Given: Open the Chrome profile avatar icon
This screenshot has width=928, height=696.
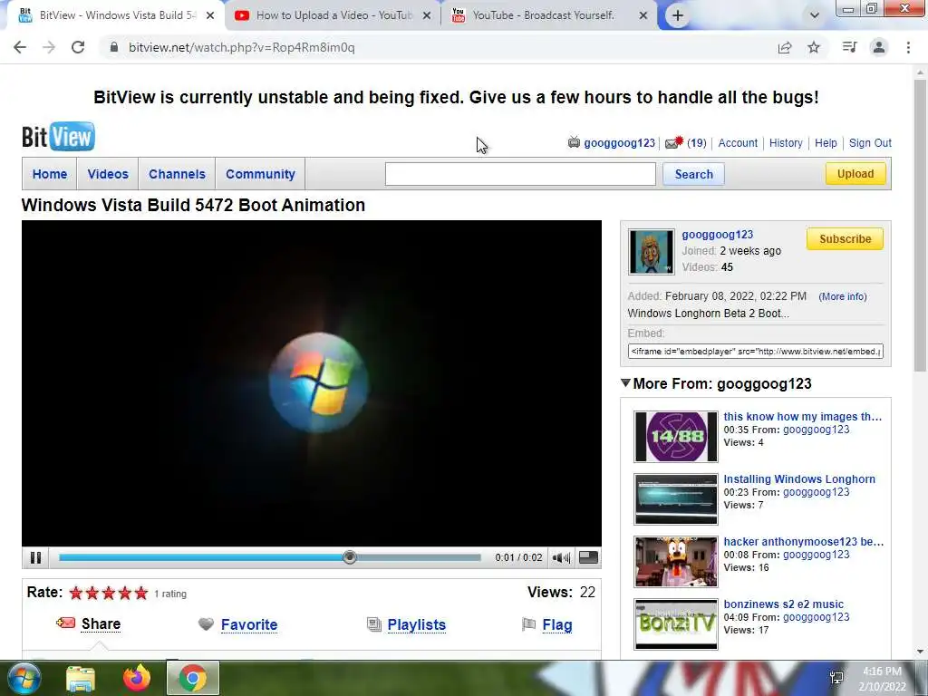Looking at the screenshot, I should 879,47.
